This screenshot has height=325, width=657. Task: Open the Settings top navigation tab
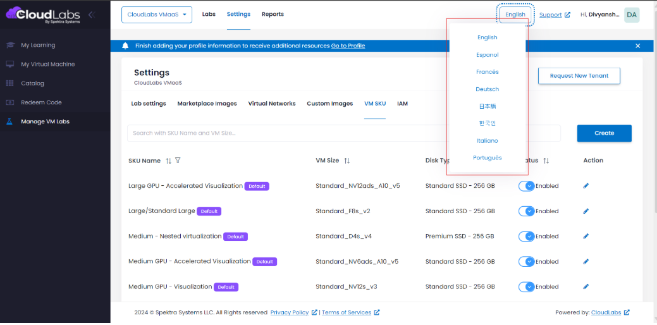238,15
